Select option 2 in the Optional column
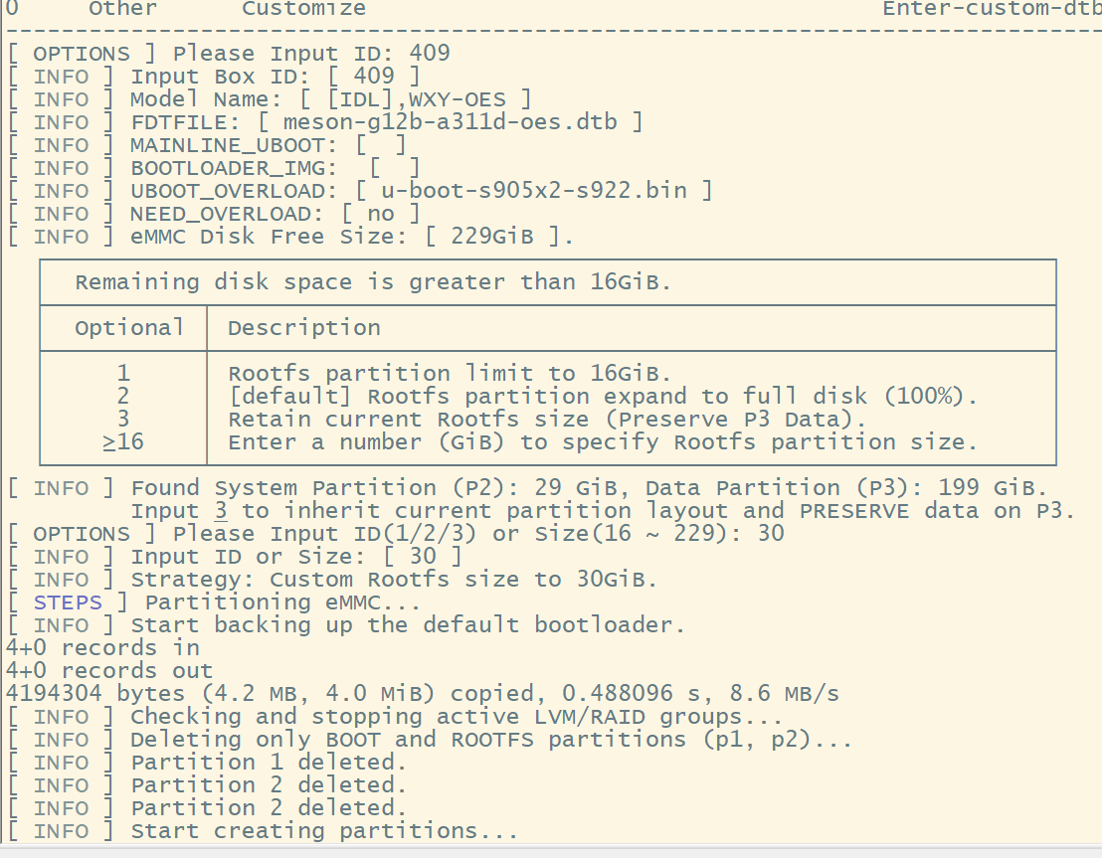 [x=123, y=397]
